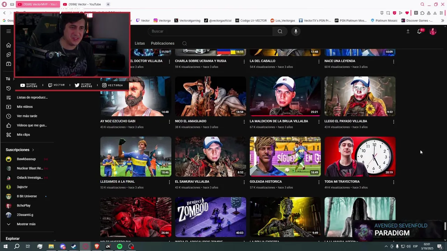
Task: Open options for AY NOZ EZCUCHO GABI video
Action: (169, 122)
